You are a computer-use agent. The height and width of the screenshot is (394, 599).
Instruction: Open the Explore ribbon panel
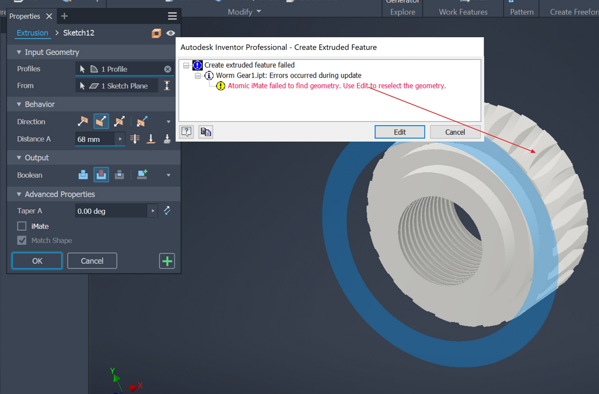pyautogui.click(x=402, y=12)
